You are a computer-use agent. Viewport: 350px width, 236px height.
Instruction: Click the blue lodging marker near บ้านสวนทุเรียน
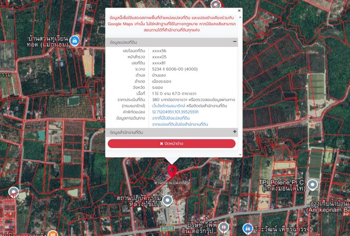74,41
